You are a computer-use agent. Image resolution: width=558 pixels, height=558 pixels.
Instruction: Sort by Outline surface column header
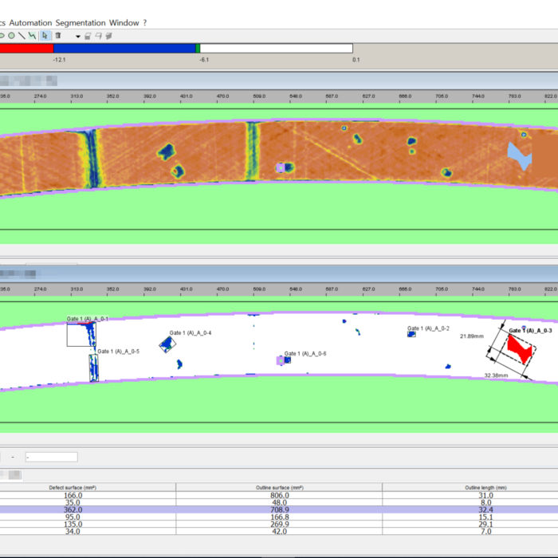tap(278, 487)
